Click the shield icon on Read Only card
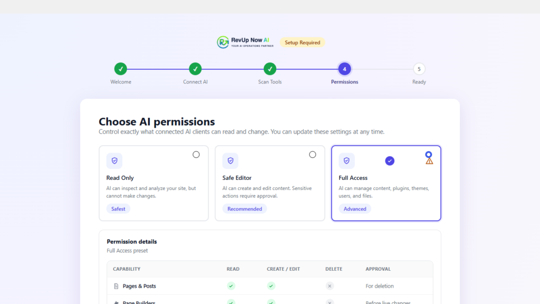Viewport: 540px width, 304px height. click(114, 160)
